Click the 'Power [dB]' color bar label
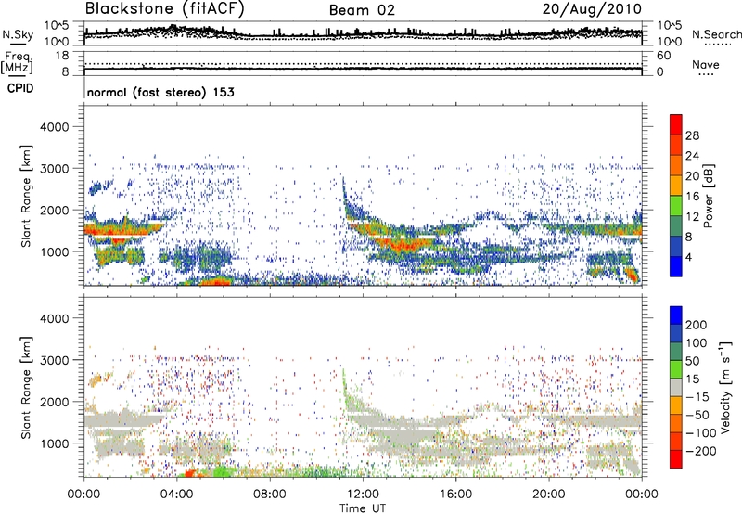This screenshot has width=742, height=514. tap(709, 196)
